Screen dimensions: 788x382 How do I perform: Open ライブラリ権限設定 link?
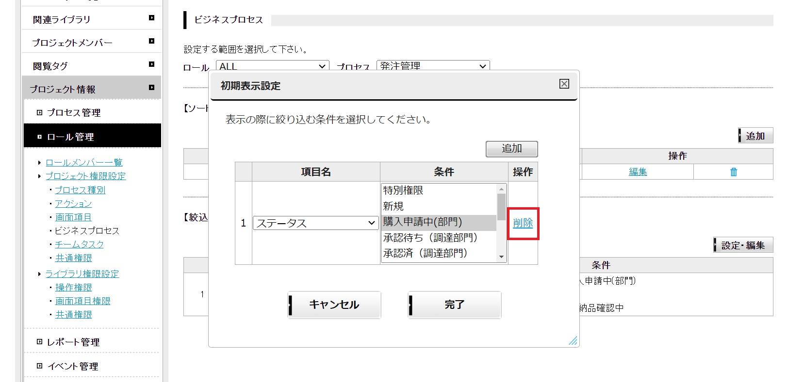(82, 274)
